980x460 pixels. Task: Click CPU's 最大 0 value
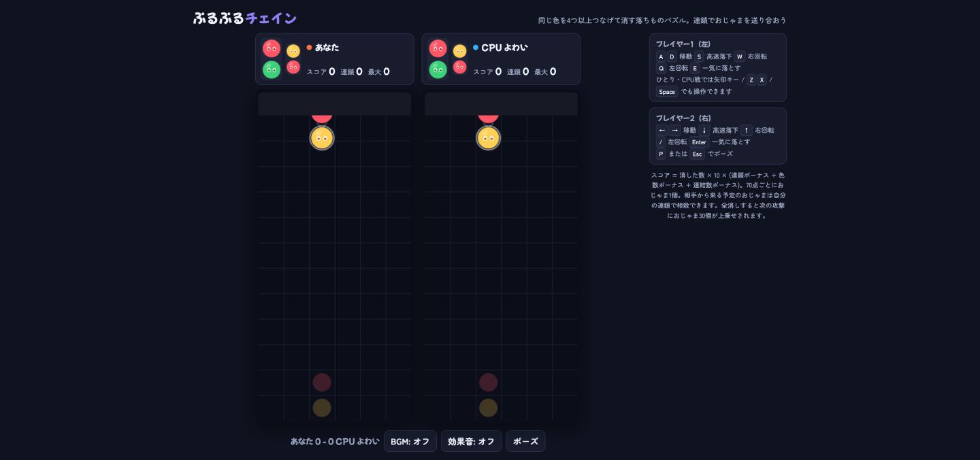point(553,71)
